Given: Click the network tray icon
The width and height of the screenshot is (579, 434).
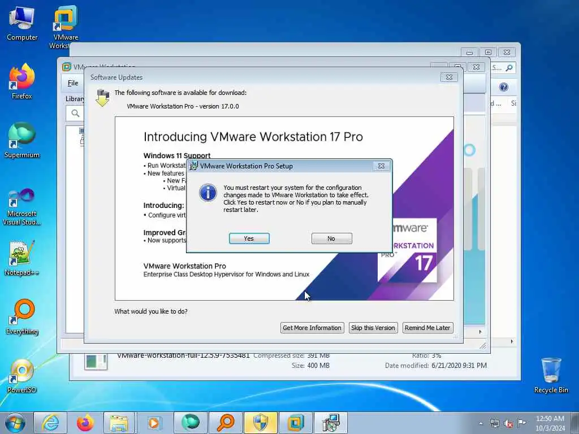Looking at the screenshot, I should 494,424.
